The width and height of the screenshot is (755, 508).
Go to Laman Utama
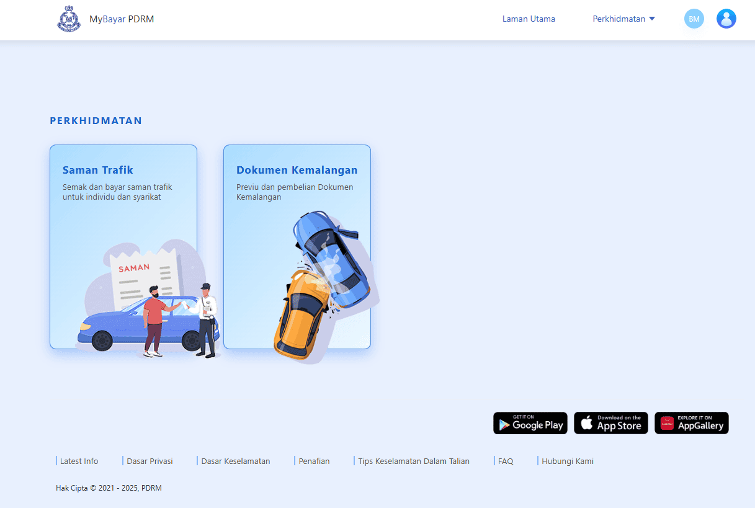point(529,19)
